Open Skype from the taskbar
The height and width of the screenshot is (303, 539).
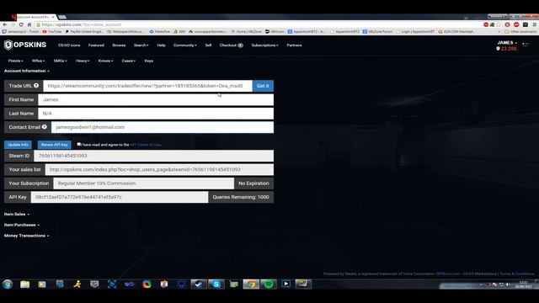216,284
